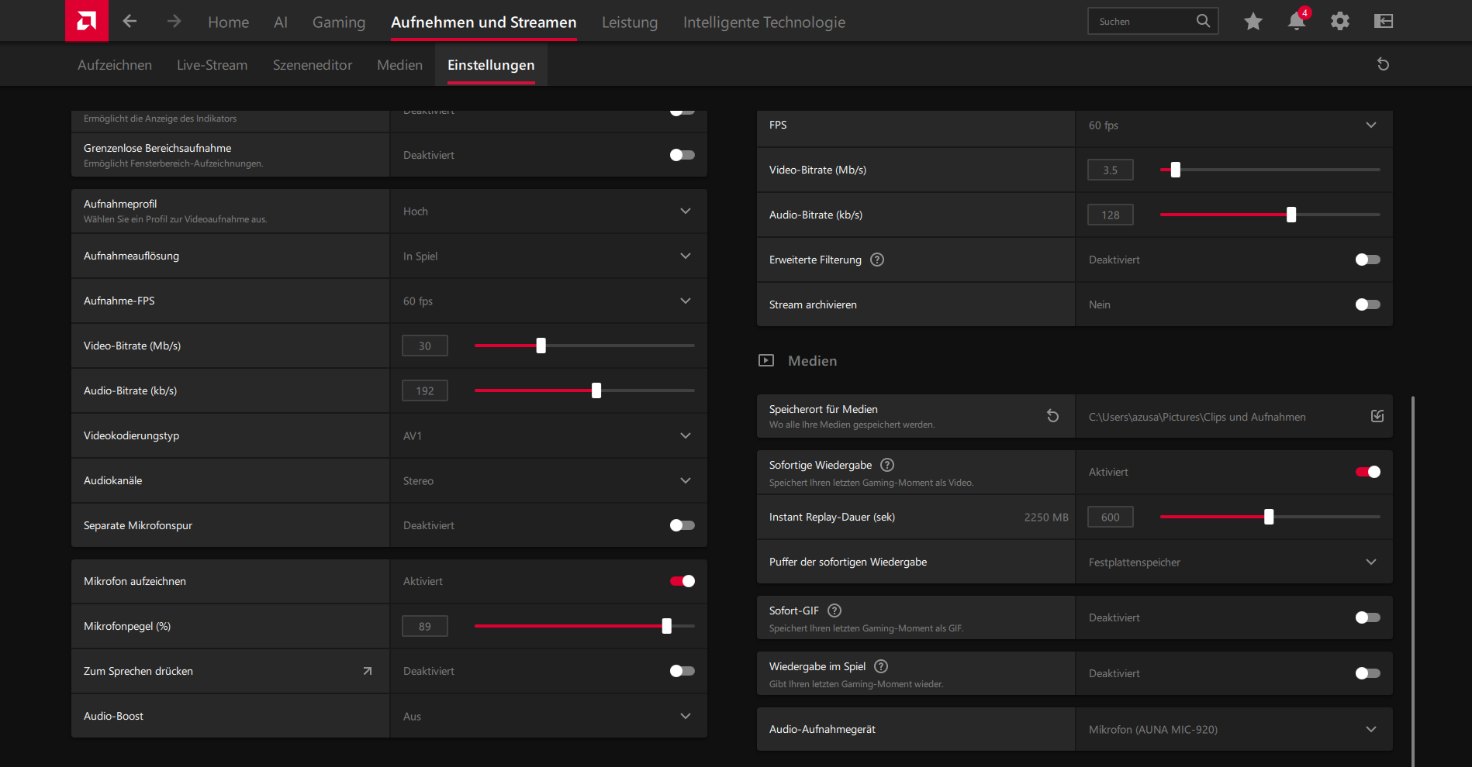
Task: Click the sidebar panel icon in header
Action: pos(1384,22)
